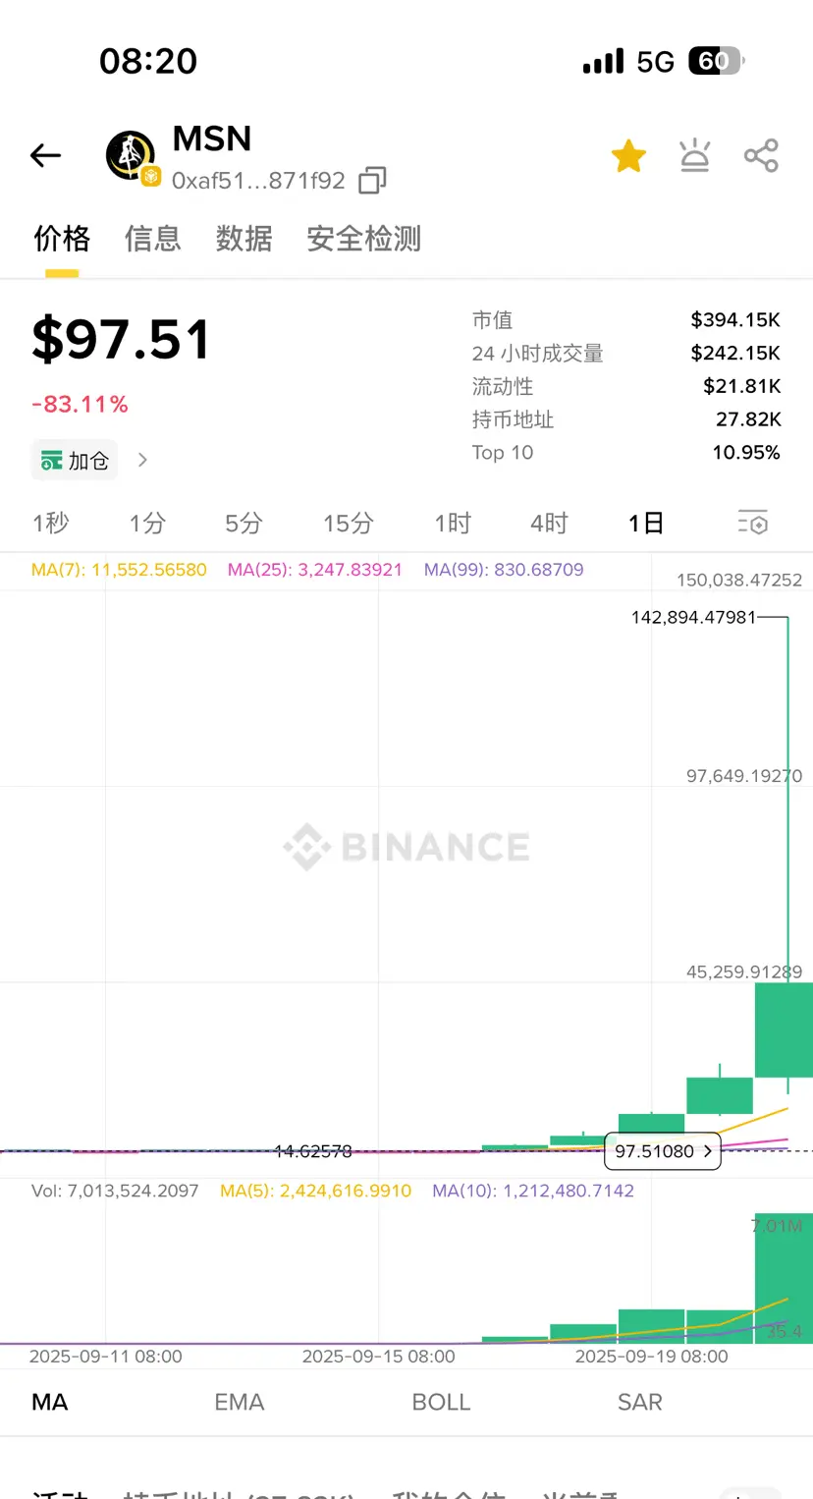Tap the 08:20 clock

[148, 62]
